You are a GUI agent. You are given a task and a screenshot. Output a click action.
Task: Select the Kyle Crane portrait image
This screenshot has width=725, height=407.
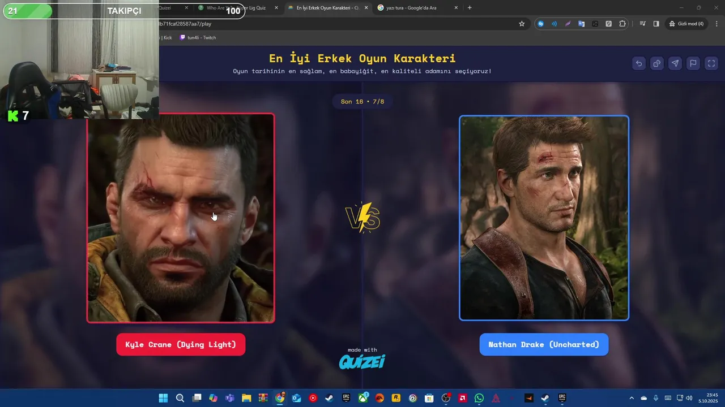click(181, 218)
